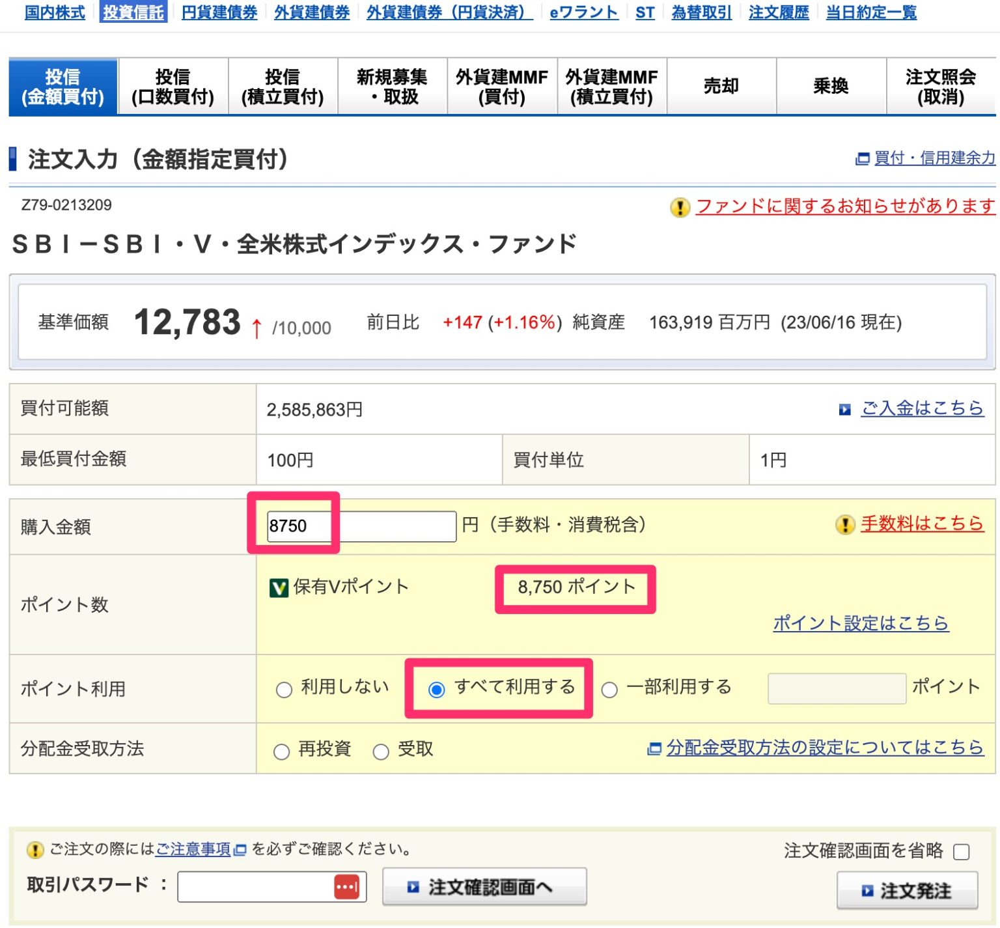Click the warning icon before ファンドに関するお知らせがあります
1000x928 pixels.
pyautogui.click(x=680, y=207)
